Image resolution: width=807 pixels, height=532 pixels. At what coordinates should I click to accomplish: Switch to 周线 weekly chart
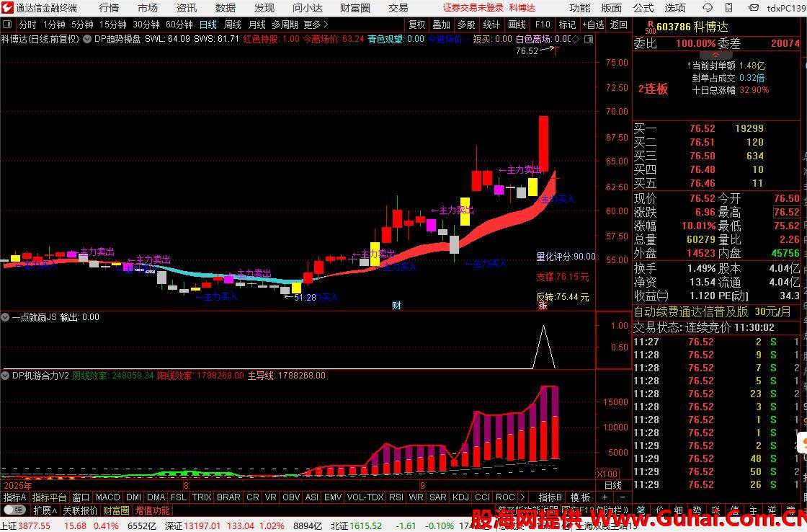pos(233,25)
